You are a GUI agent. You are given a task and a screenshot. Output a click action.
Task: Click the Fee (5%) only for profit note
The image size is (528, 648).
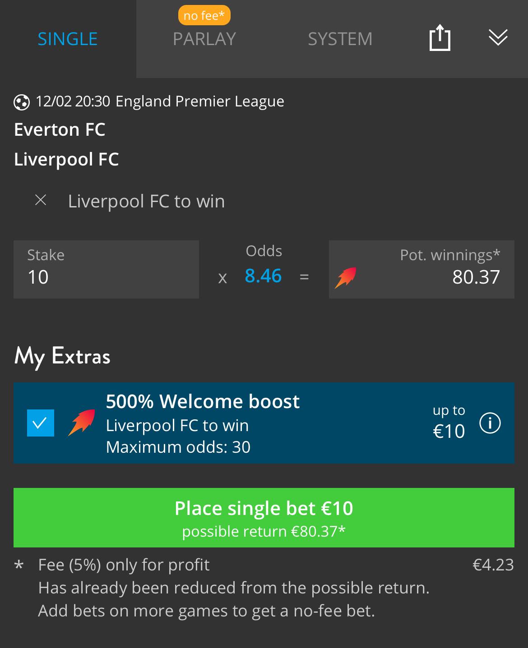coord(124,565)
